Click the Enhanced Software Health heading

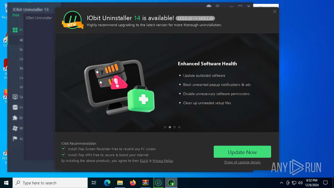(x=207, y=63)
